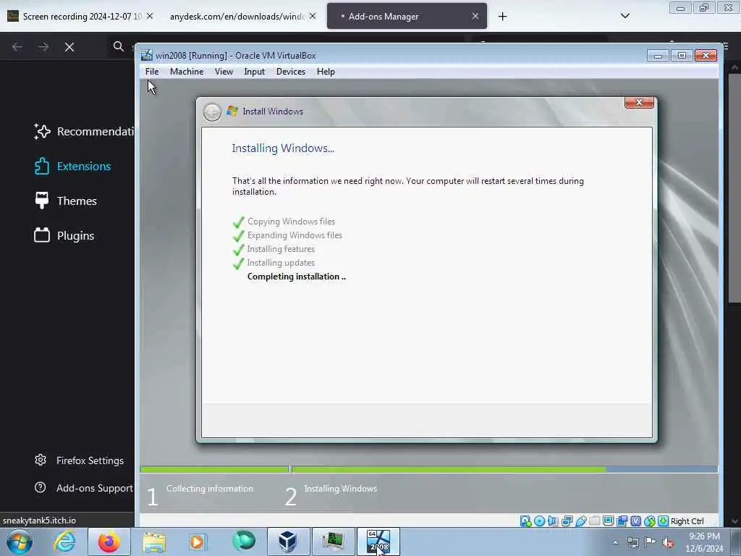Close the Add-ons Manager tab
741x556 pixels.
tap(475, 16)
